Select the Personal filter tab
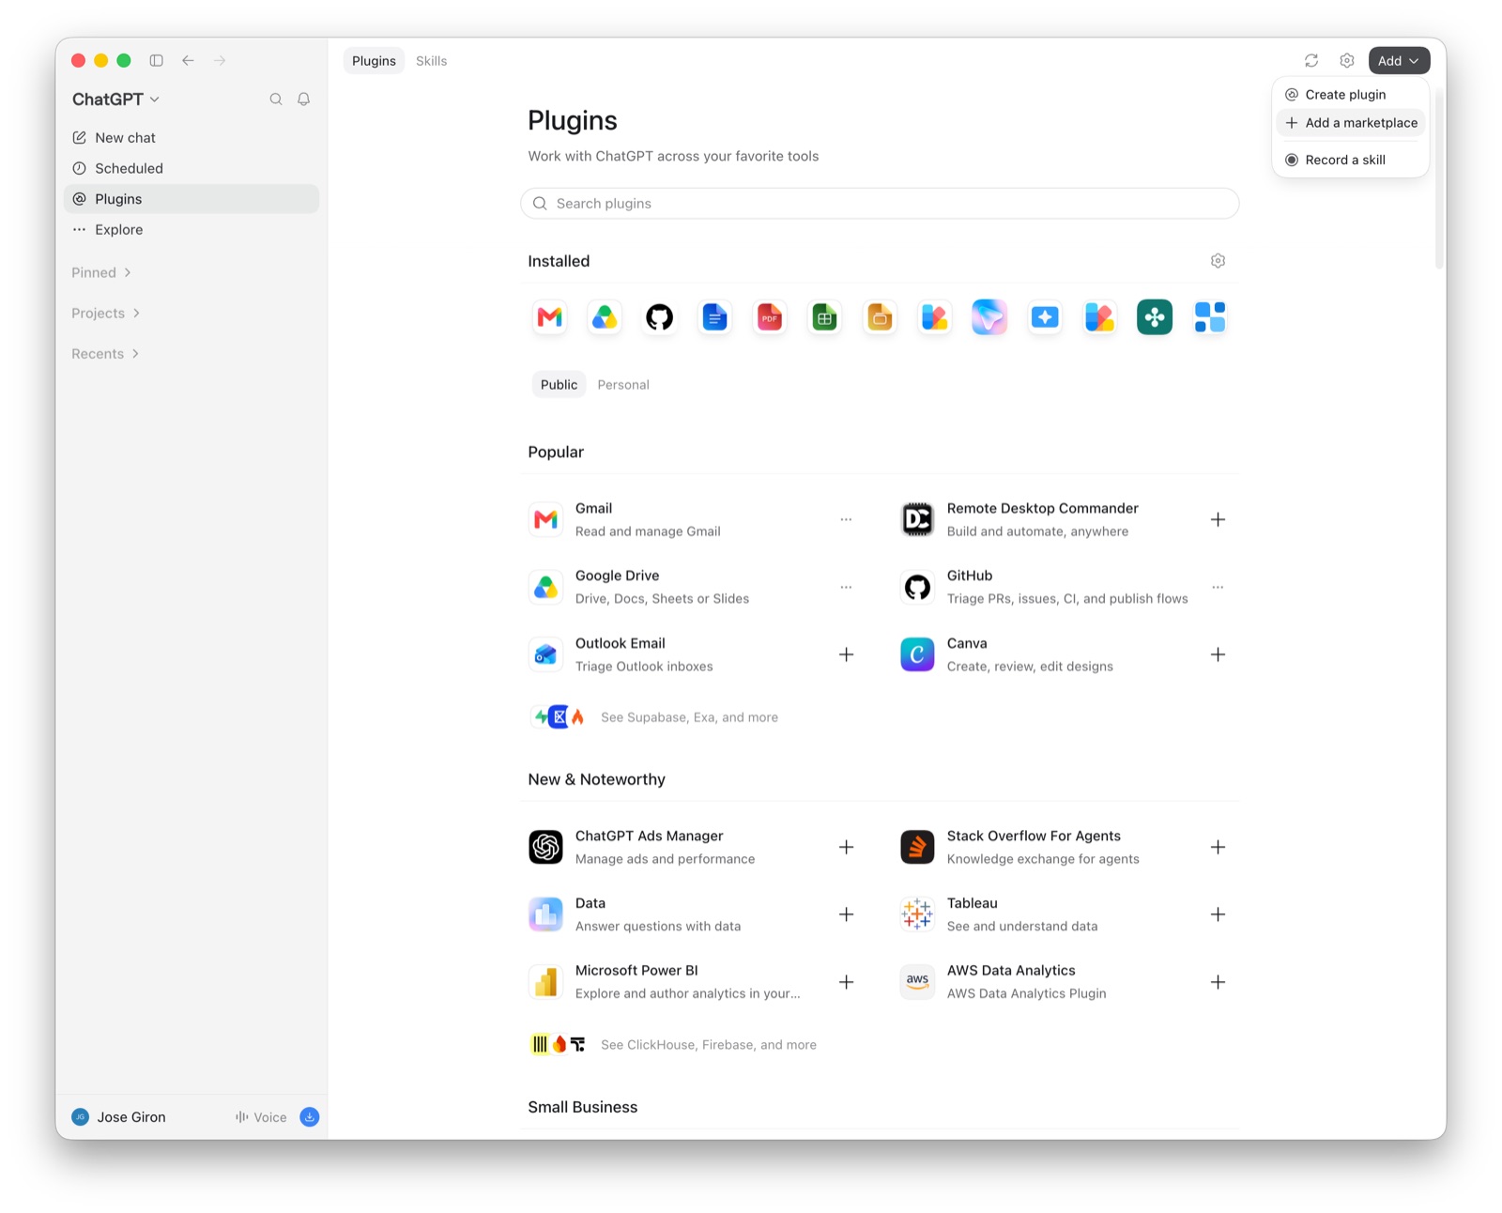Screen dimensions: 1502x1213 tap(623, 384)
